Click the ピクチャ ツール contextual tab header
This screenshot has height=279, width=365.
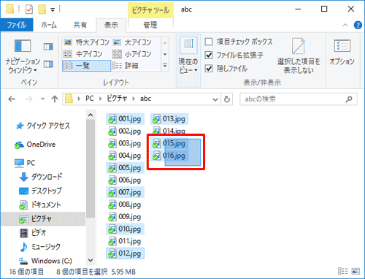[x=150, y=10]
